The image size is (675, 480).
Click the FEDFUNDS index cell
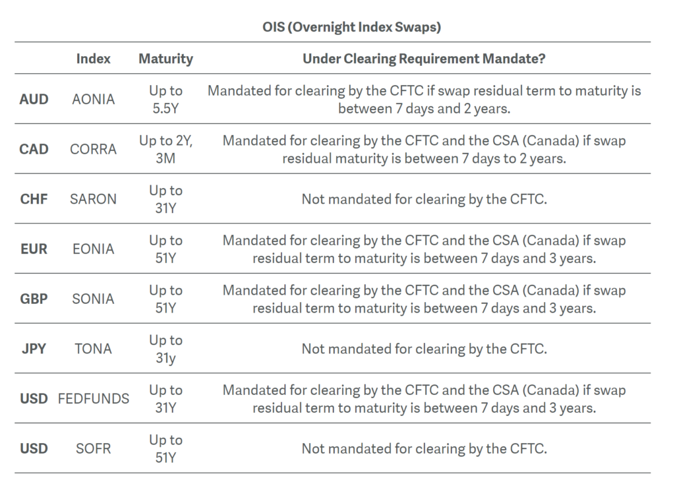(x=93, y=399)
